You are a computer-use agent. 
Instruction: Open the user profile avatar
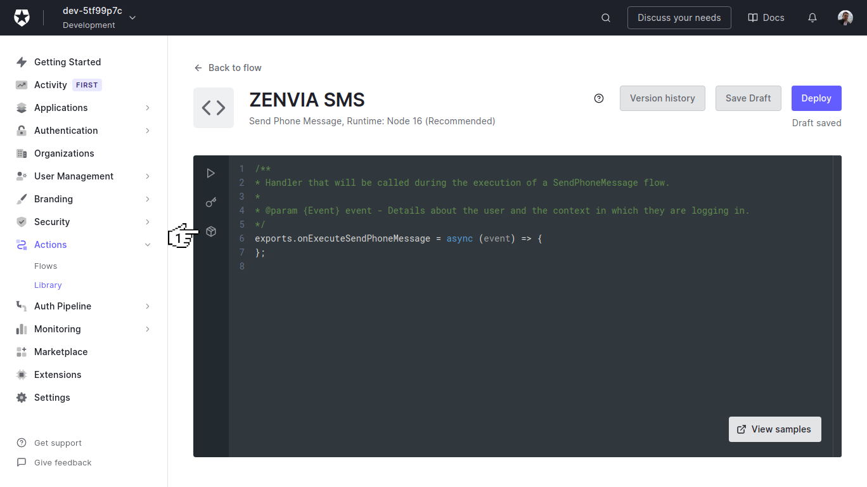[845, 17]
